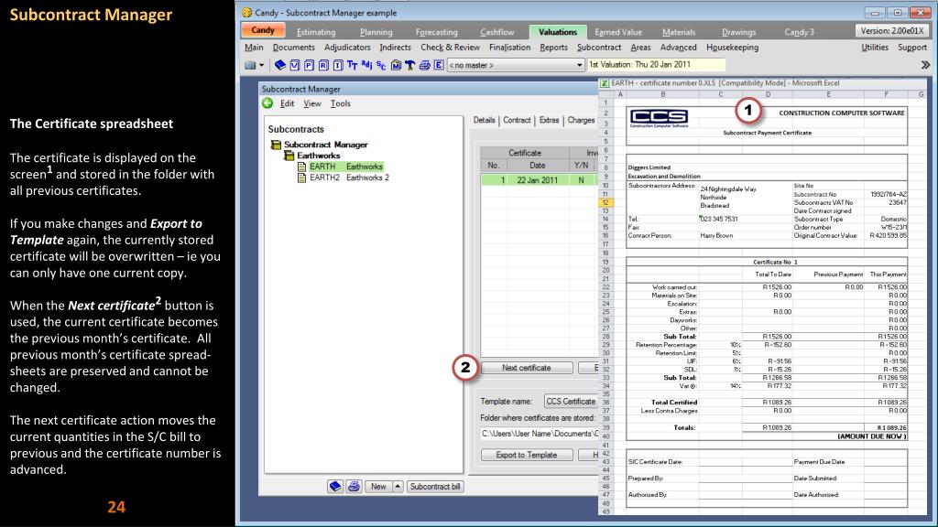This screenshot has width=938, height=527.
Task: Select the Valuations tab
Action: coord(558,32)
